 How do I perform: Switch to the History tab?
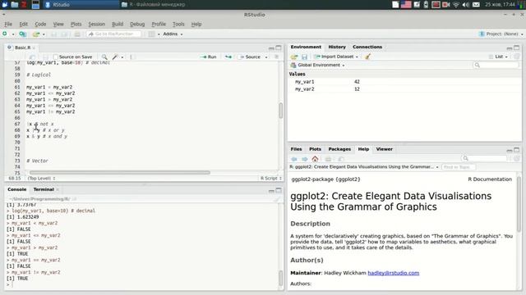pos(337,47)
